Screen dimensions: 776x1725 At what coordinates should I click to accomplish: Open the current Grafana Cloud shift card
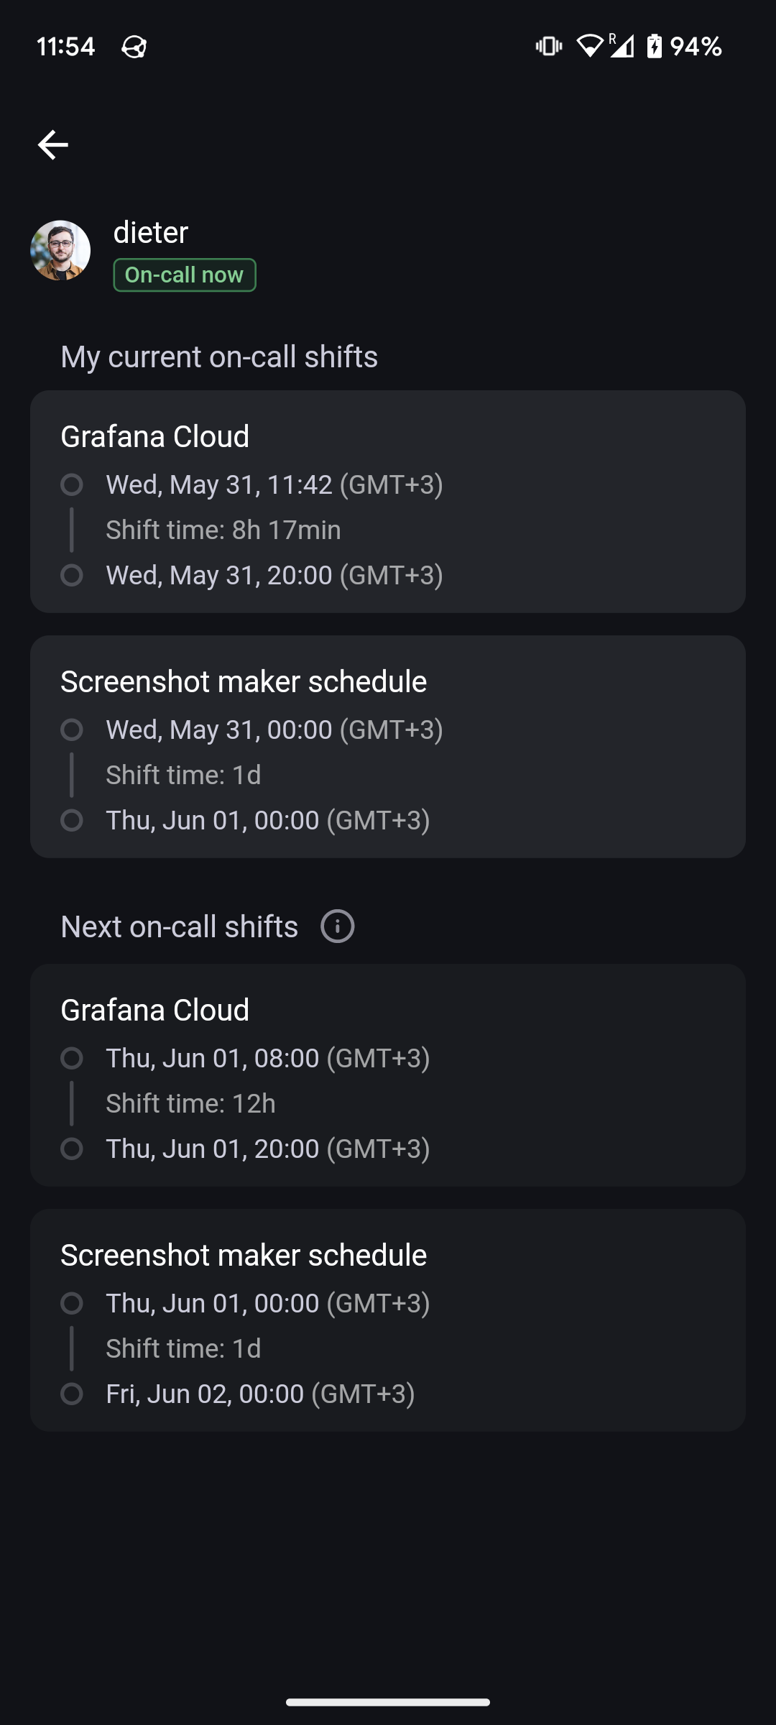click(388, 501)
